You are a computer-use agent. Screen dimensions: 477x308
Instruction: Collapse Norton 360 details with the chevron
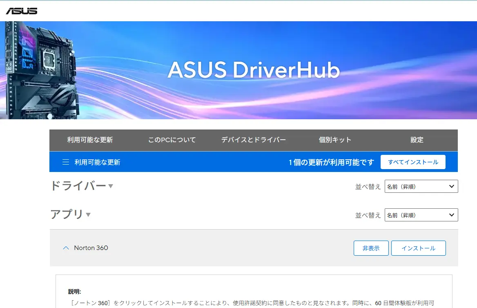coord(66,248)
